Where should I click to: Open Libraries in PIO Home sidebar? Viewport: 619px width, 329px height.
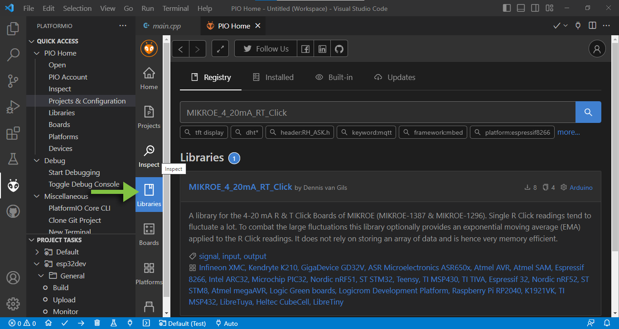[149, 195]
